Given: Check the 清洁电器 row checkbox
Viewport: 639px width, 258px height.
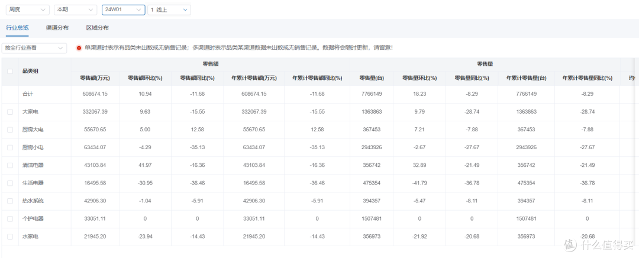Looking at the screenshot, I should click(10, 165).
